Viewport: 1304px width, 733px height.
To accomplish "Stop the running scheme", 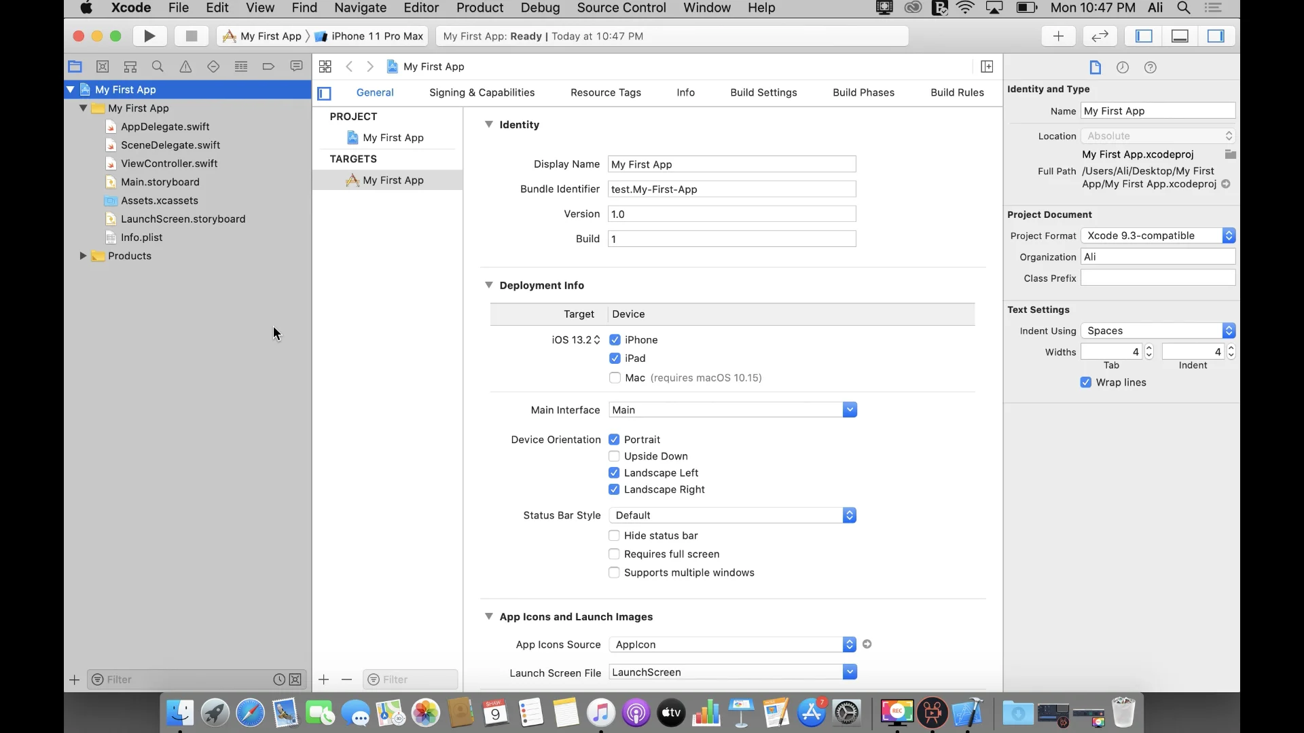I will 192,36.
